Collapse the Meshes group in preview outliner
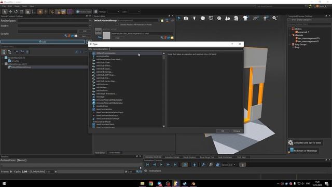Screen dimensions: 332x187 [290, 29]
